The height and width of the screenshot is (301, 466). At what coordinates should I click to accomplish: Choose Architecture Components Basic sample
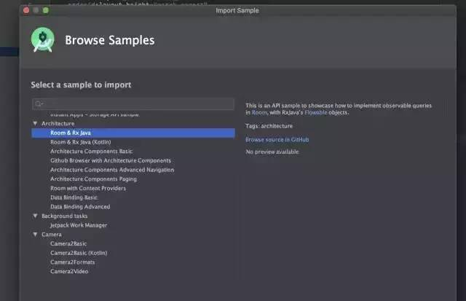pos(91,152)
